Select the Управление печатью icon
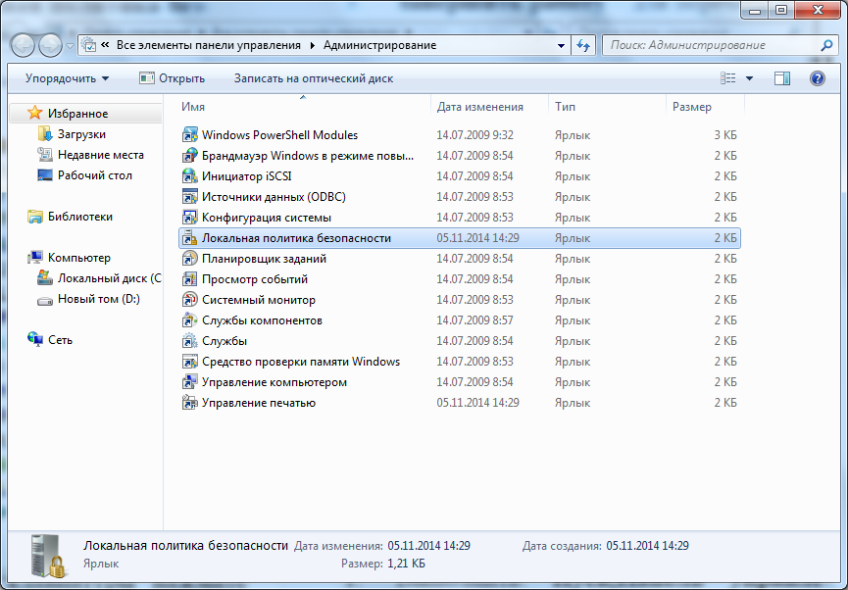The height and width of the screenshot is (590, 848). point(189,403)
